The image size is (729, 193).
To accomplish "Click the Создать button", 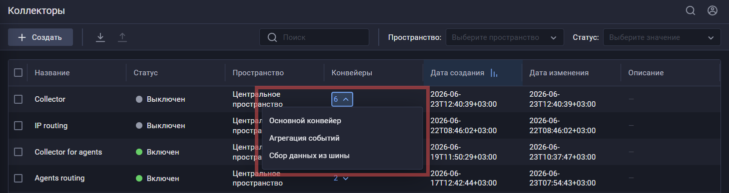I will click(40, 37).
